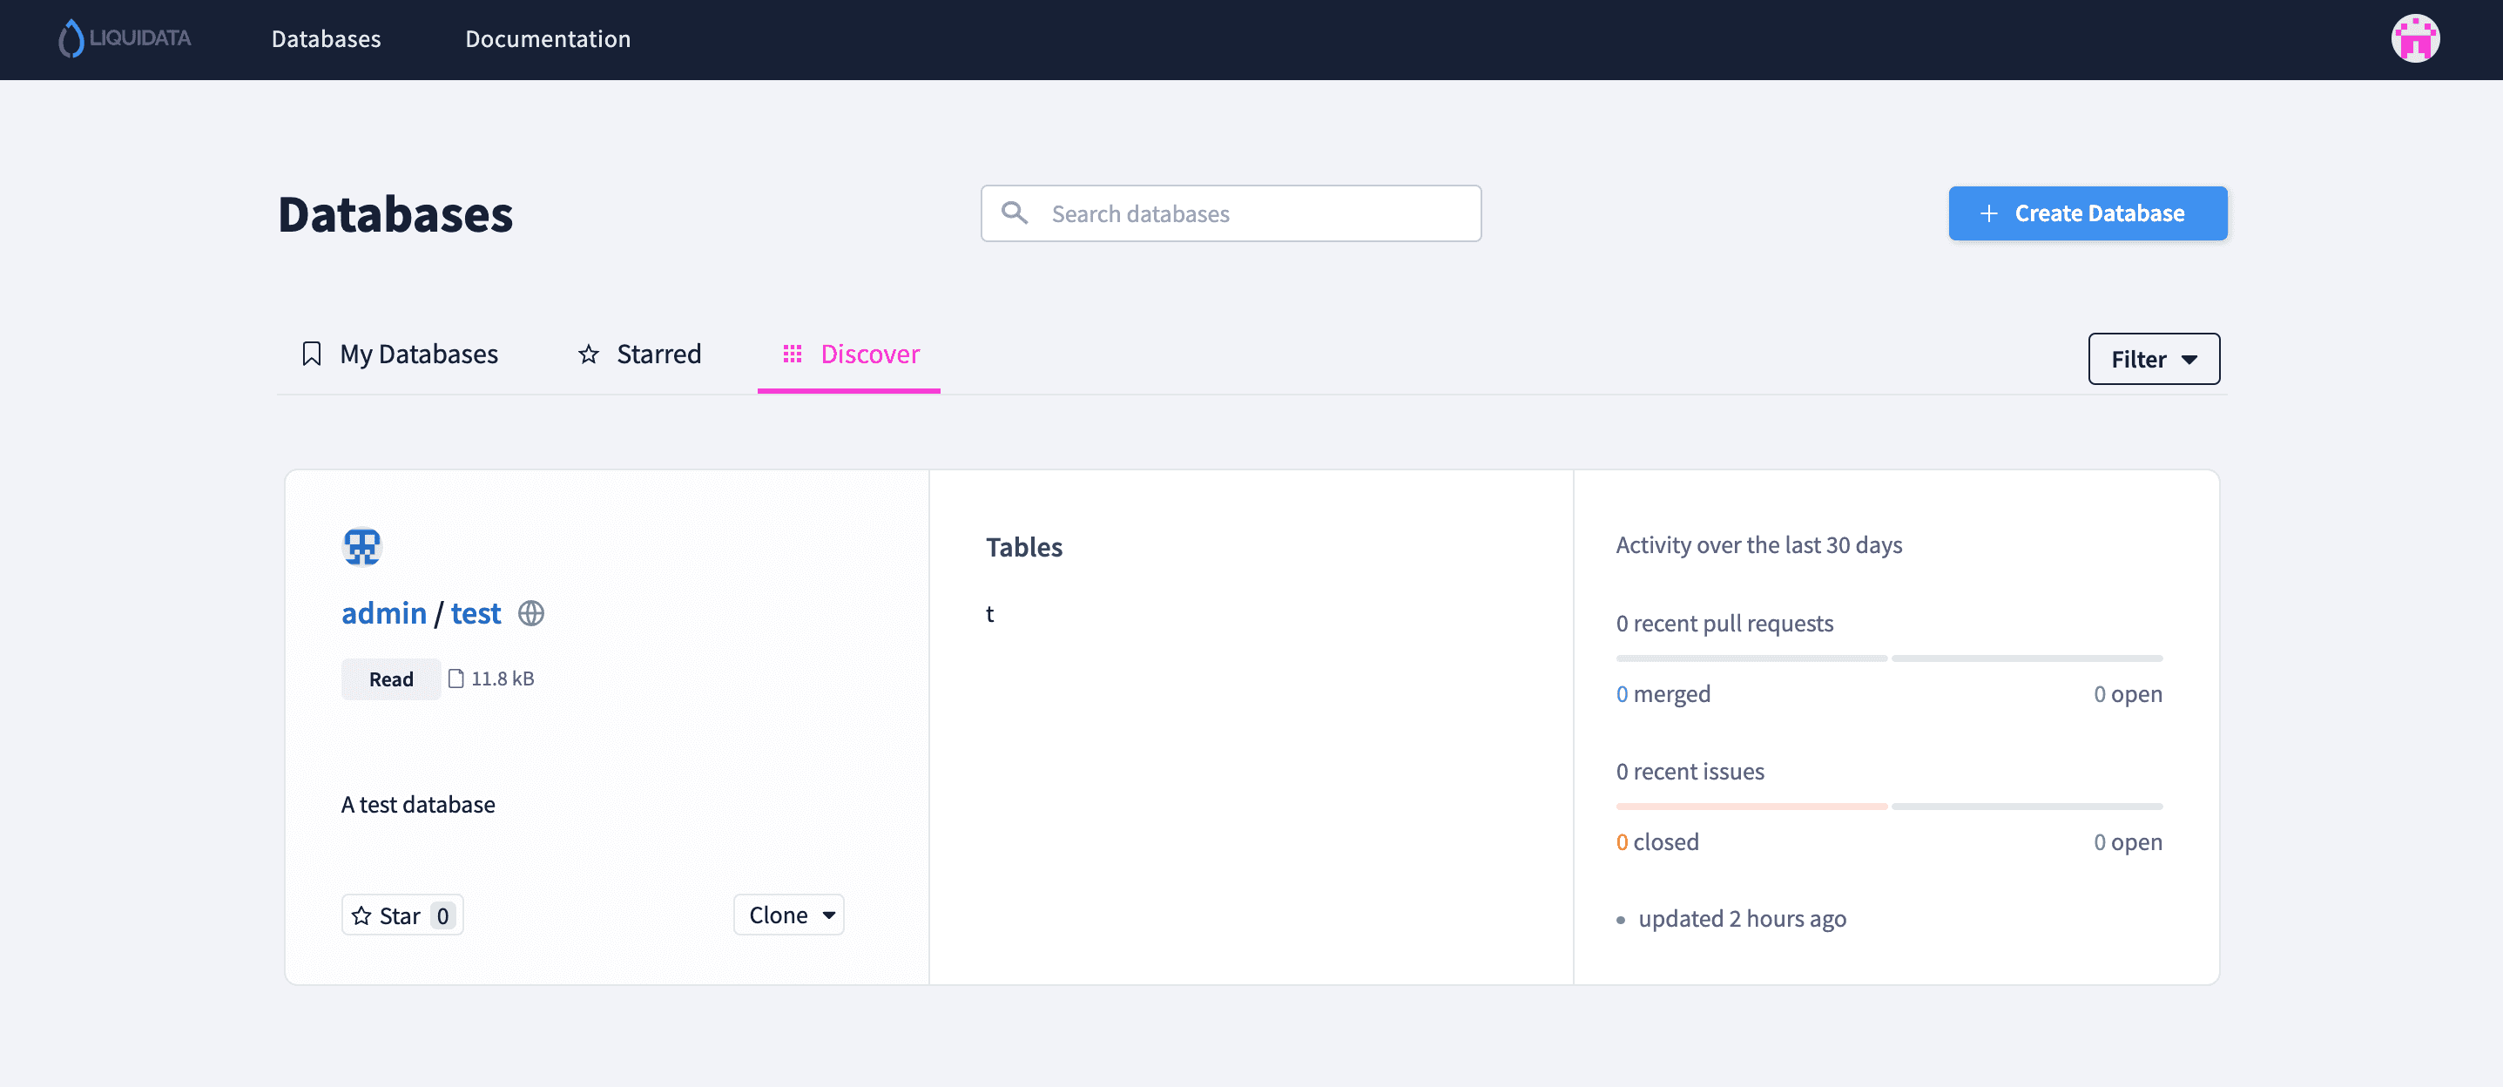Click the bookmark icon on My Databases
Screen dimensions: 2503x1087
[311, 354]
